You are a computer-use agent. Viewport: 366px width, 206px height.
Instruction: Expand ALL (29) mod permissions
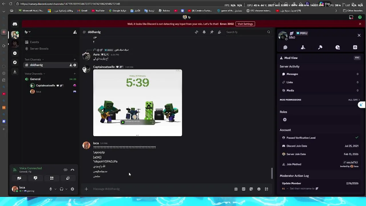tap(354, 100)
